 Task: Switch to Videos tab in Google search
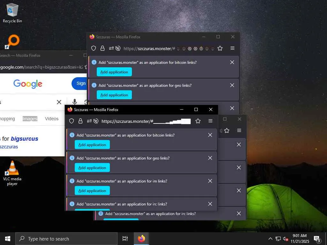pos(51,119)
